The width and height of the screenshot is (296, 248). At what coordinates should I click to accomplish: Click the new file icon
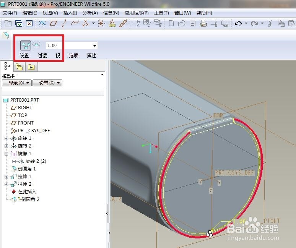(x=171, y=23)
